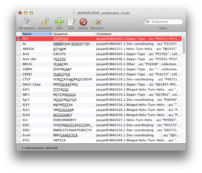Select the ARID3A name cell

(x=28, y=49)
